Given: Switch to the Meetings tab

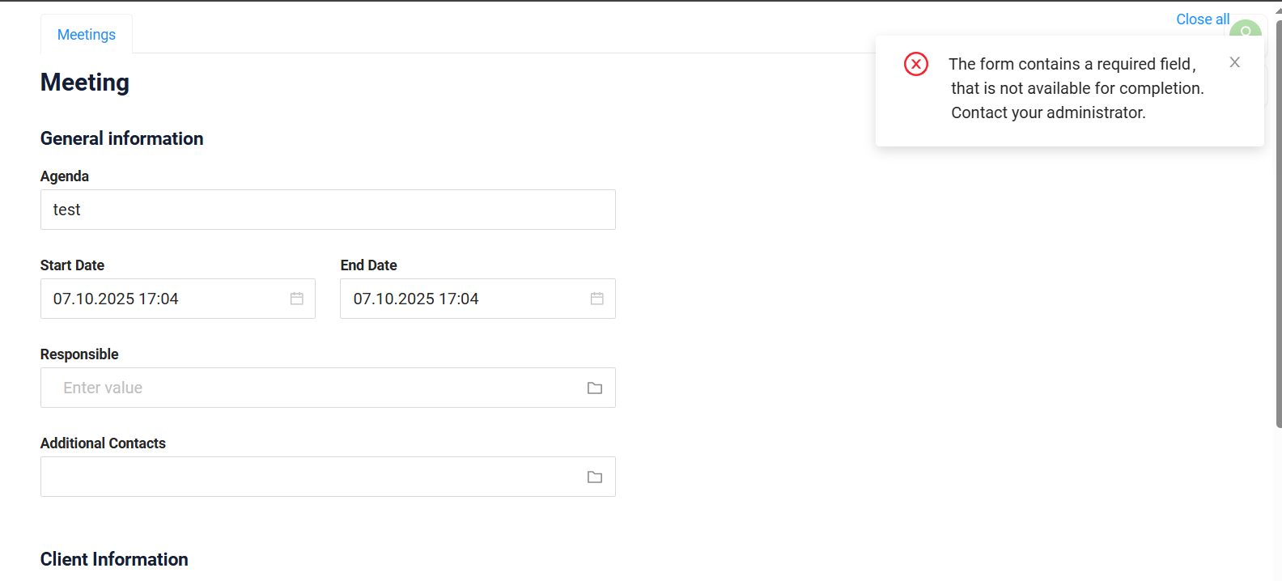Looking at the screenshot, I should [87, 35].
